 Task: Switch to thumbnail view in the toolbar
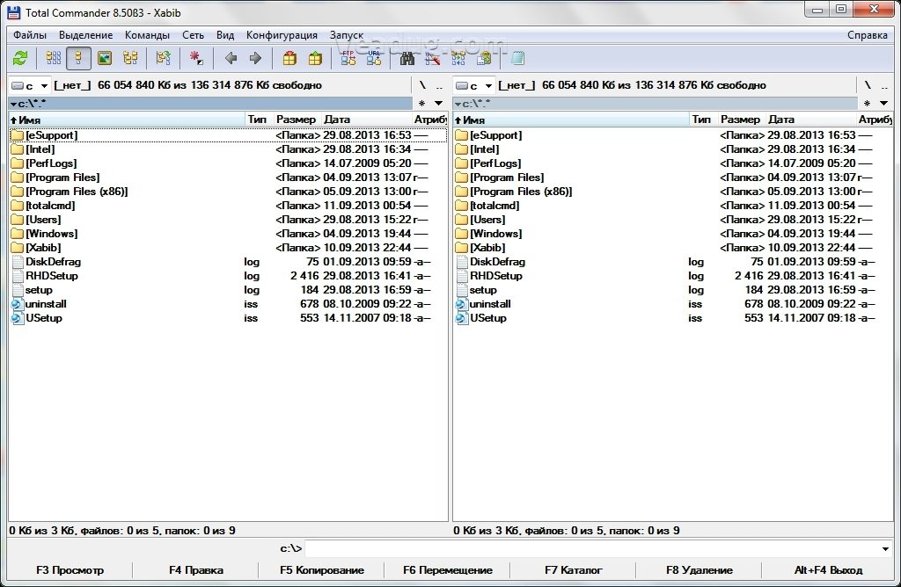coord(105,59)
